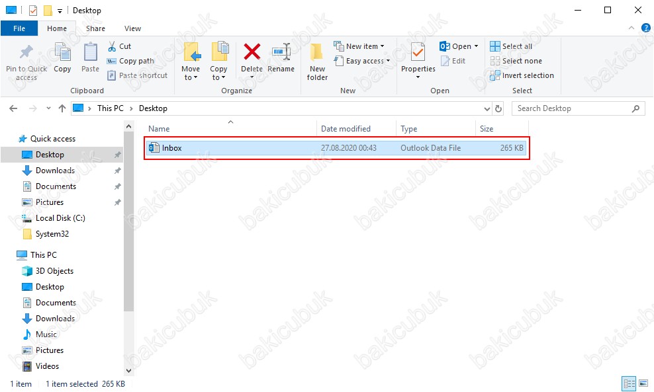This screenshot has width=654, height=392.
Task: Click the Cut scissors command
Action: click(x=119, y=46)
